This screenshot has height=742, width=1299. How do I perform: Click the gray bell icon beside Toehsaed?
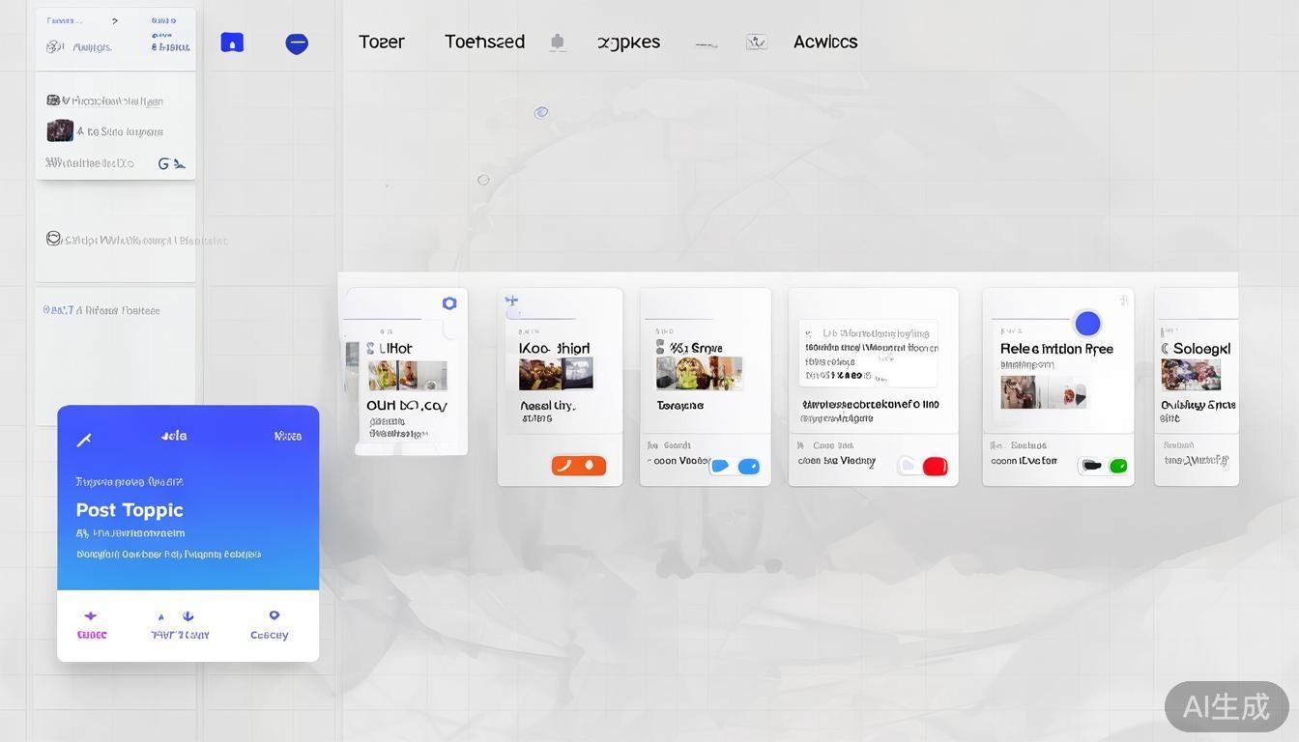pos(557,43)
